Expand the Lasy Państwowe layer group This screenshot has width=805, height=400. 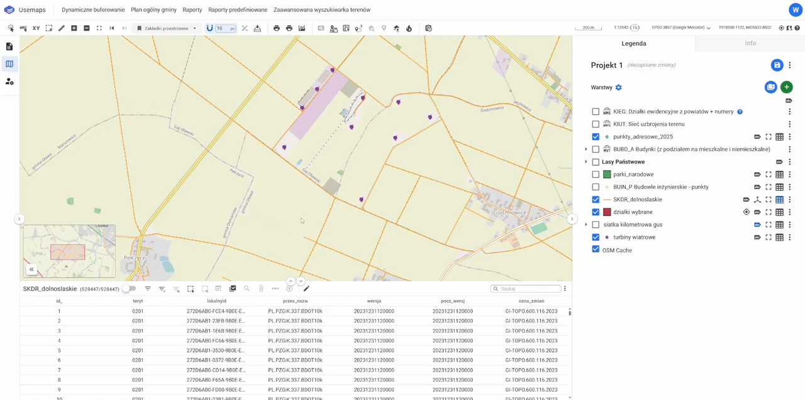tap(586, 162)
